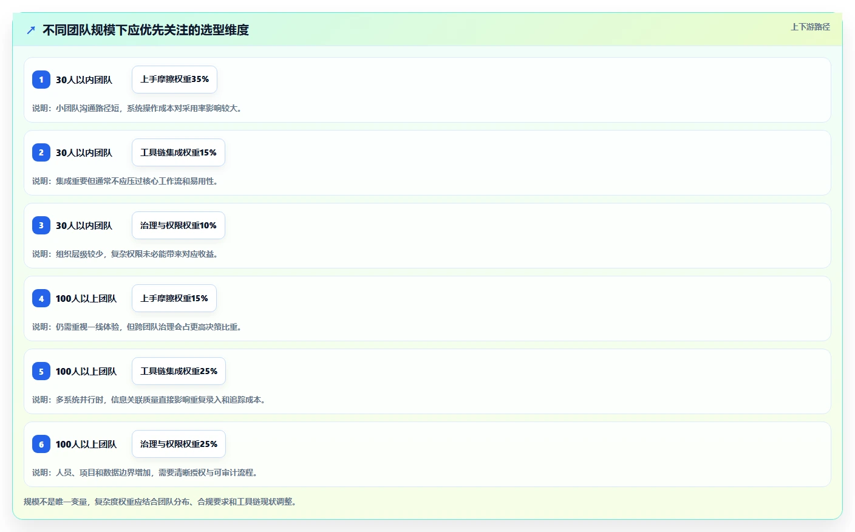Click the 治理与权限权重10% chip
The image size is (855, 532).
coord(179,225)
